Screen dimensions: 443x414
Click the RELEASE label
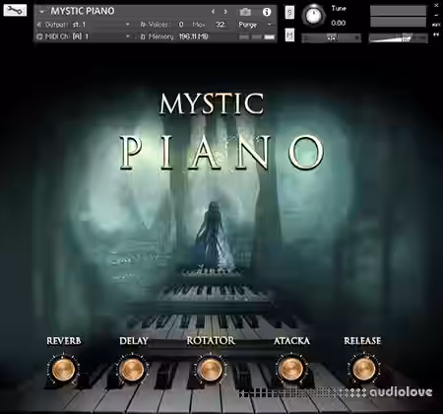click(x=362, y=341)
